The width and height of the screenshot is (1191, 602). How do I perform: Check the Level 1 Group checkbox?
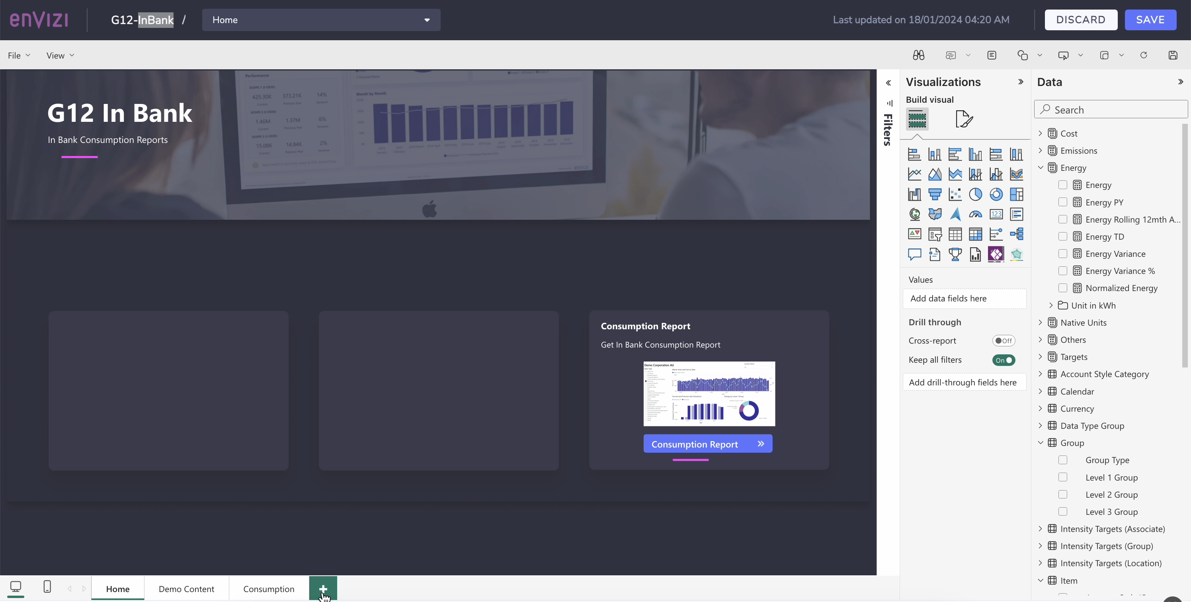pos(1063,477)
